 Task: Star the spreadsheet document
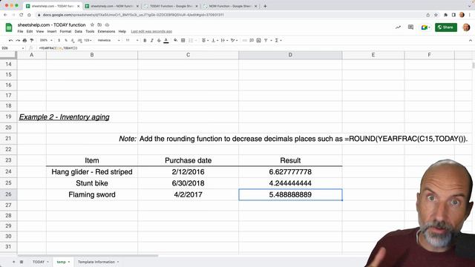coord(92,24)
